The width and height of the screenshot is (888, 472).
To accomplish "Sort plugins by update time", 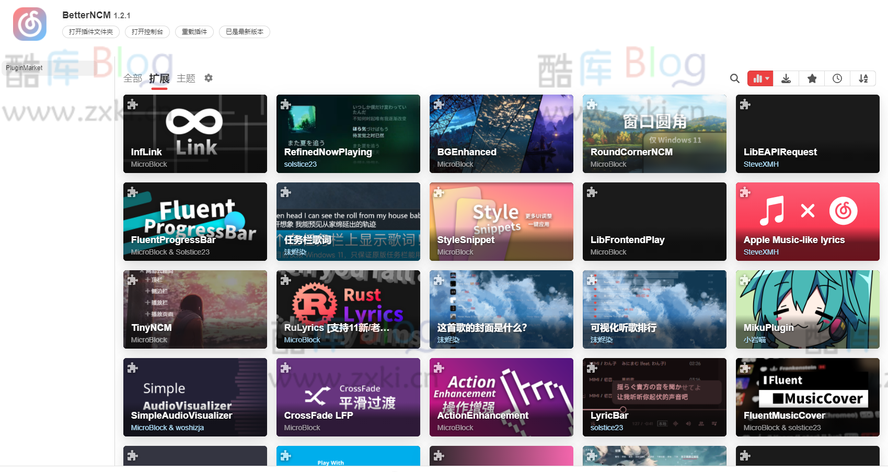I will pos(837,78).
